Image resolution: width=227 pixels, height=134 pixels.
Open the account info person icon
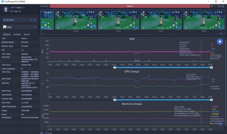tap(20, 11)
